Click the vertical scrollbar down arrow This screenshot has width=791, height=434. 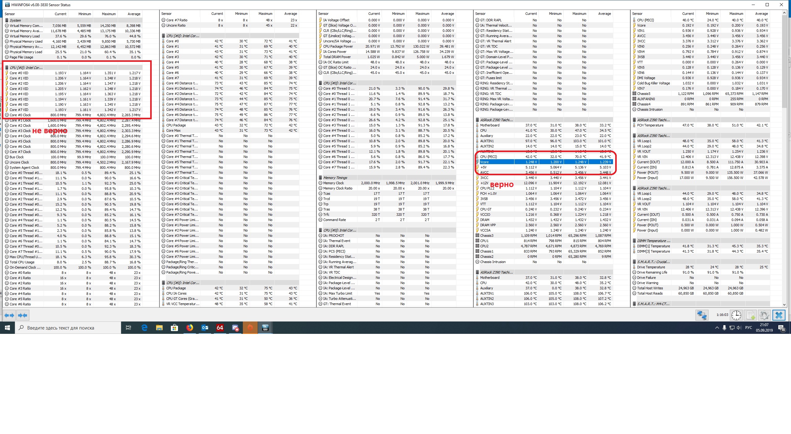pos(784,304)
